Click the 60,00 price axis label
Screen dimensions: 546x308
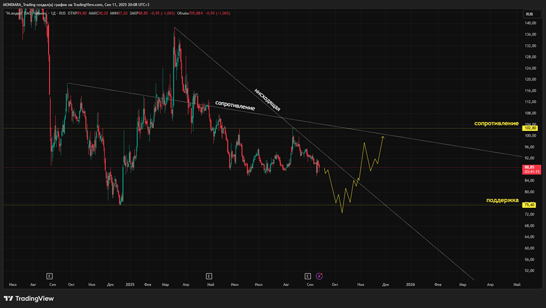(530, 248)
